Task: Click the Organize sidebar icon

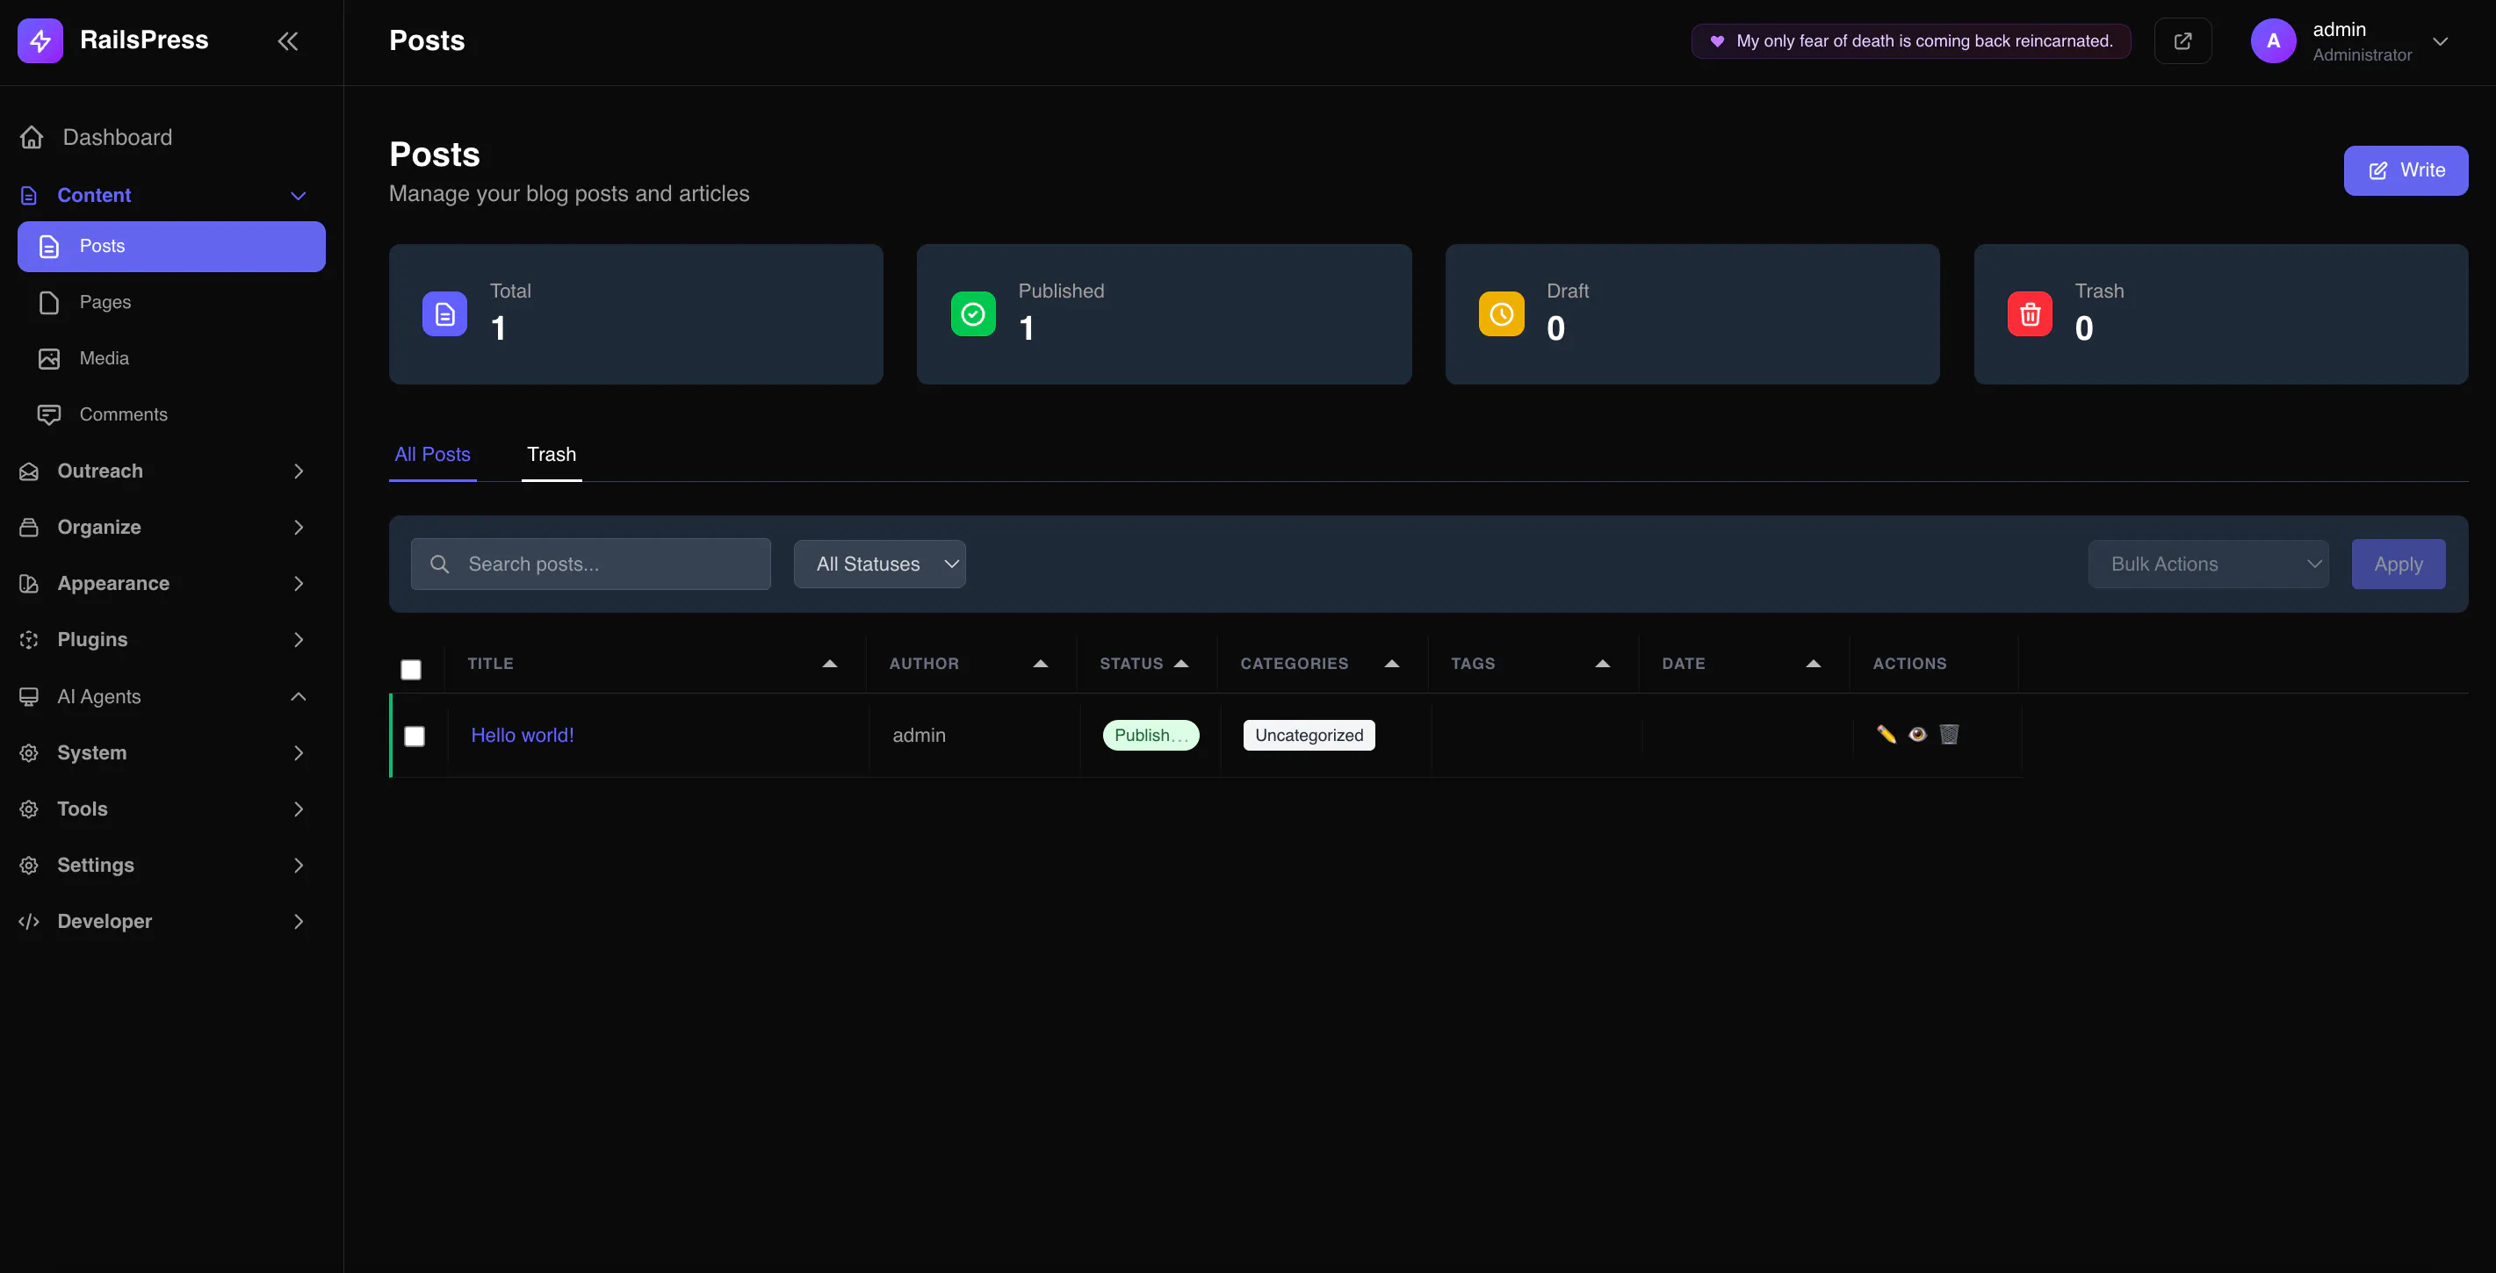Action: click(x=29, y=527)
